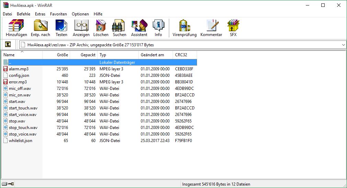Click the Testen toolbar icon
Viewport: 347px width, 188px height.
[x=61, y=25]
